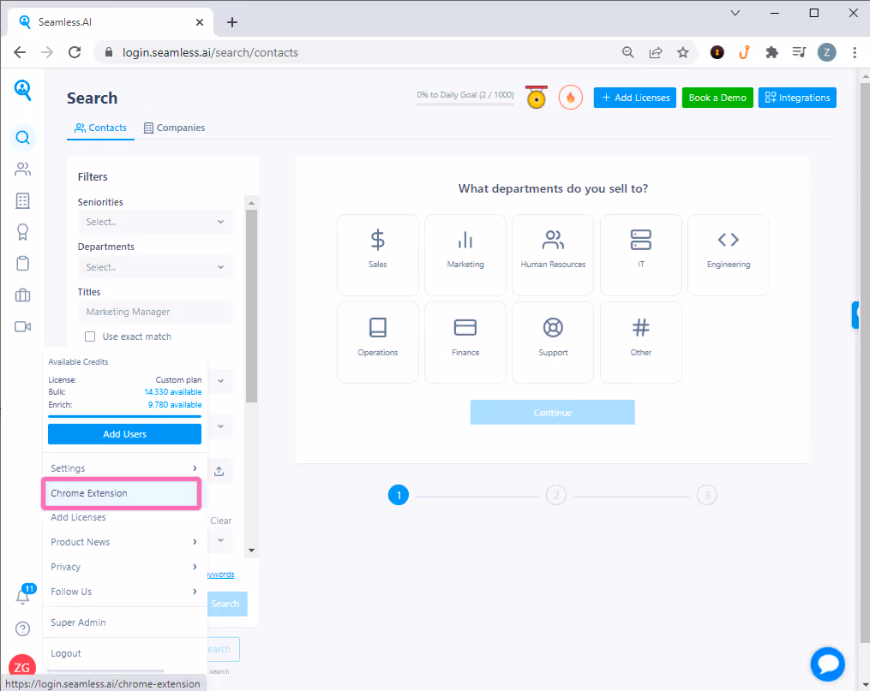Switch to the Contacts tab
The image size is (870, 691).
point(100,128)
